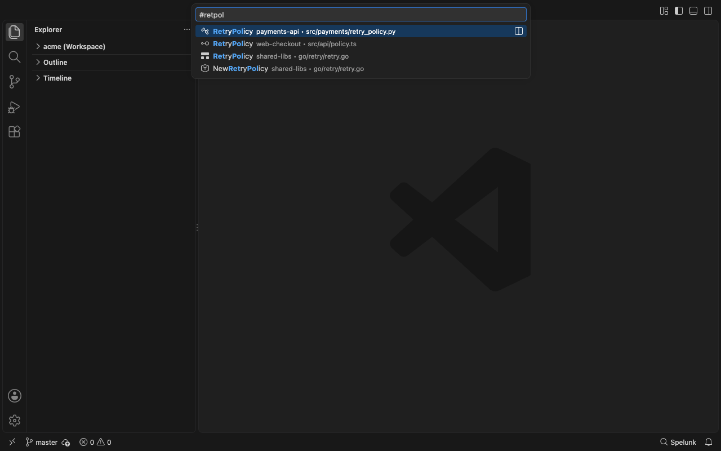Publish changes using the cloud sync icon

tap(66, 442)
